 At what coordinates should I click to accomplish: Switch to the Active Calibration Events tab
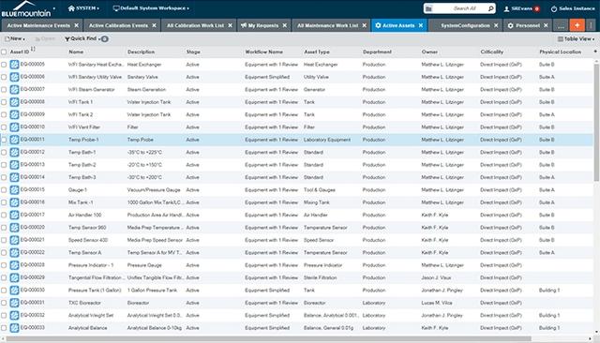coord(118,25)
